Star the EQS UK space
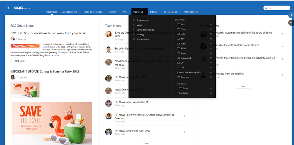The width and height of the screenshot is (294, 145). click(x=211, y=62)
